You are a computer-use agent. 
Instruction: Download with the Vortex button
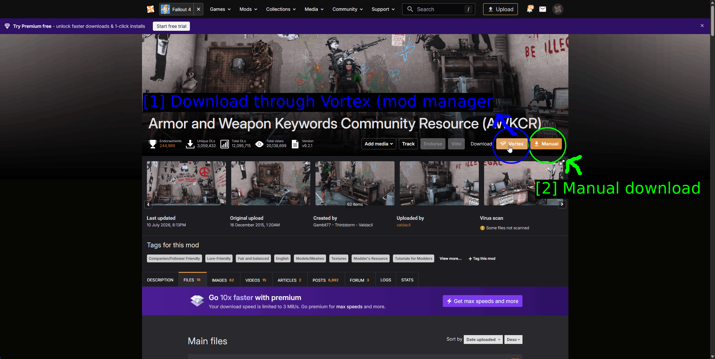point(512,144)
